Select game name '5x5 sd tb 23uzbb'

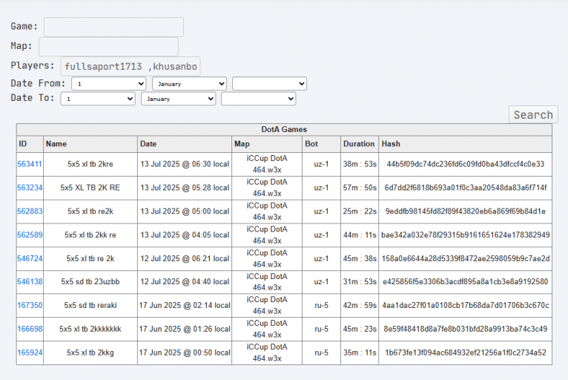pyautogui.click(x=90, y=282)
